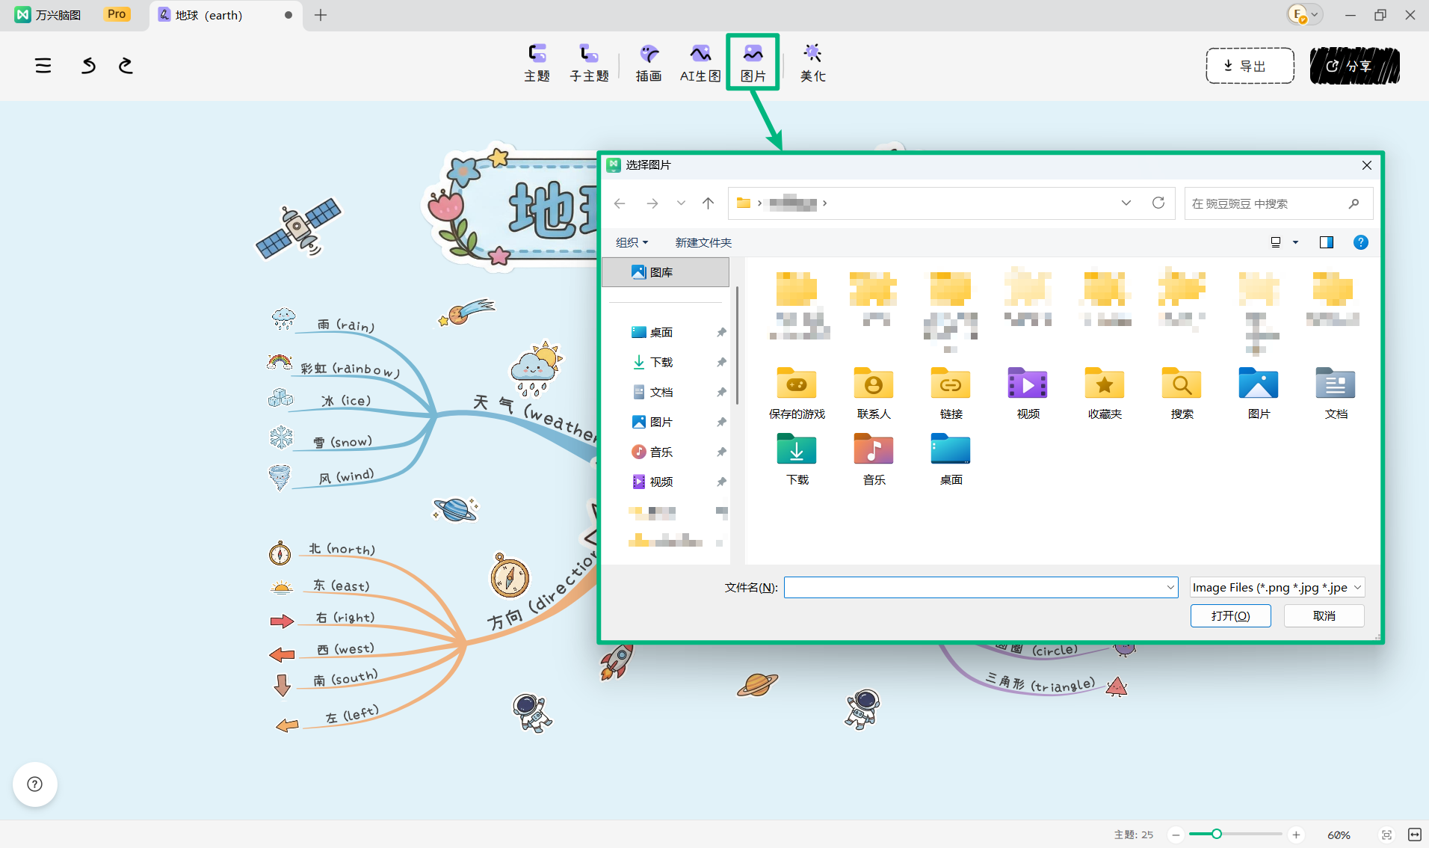Screen dimensions: 1429x848
Task: Select the 下载 folder in file list
Action: tap(797, 458)
